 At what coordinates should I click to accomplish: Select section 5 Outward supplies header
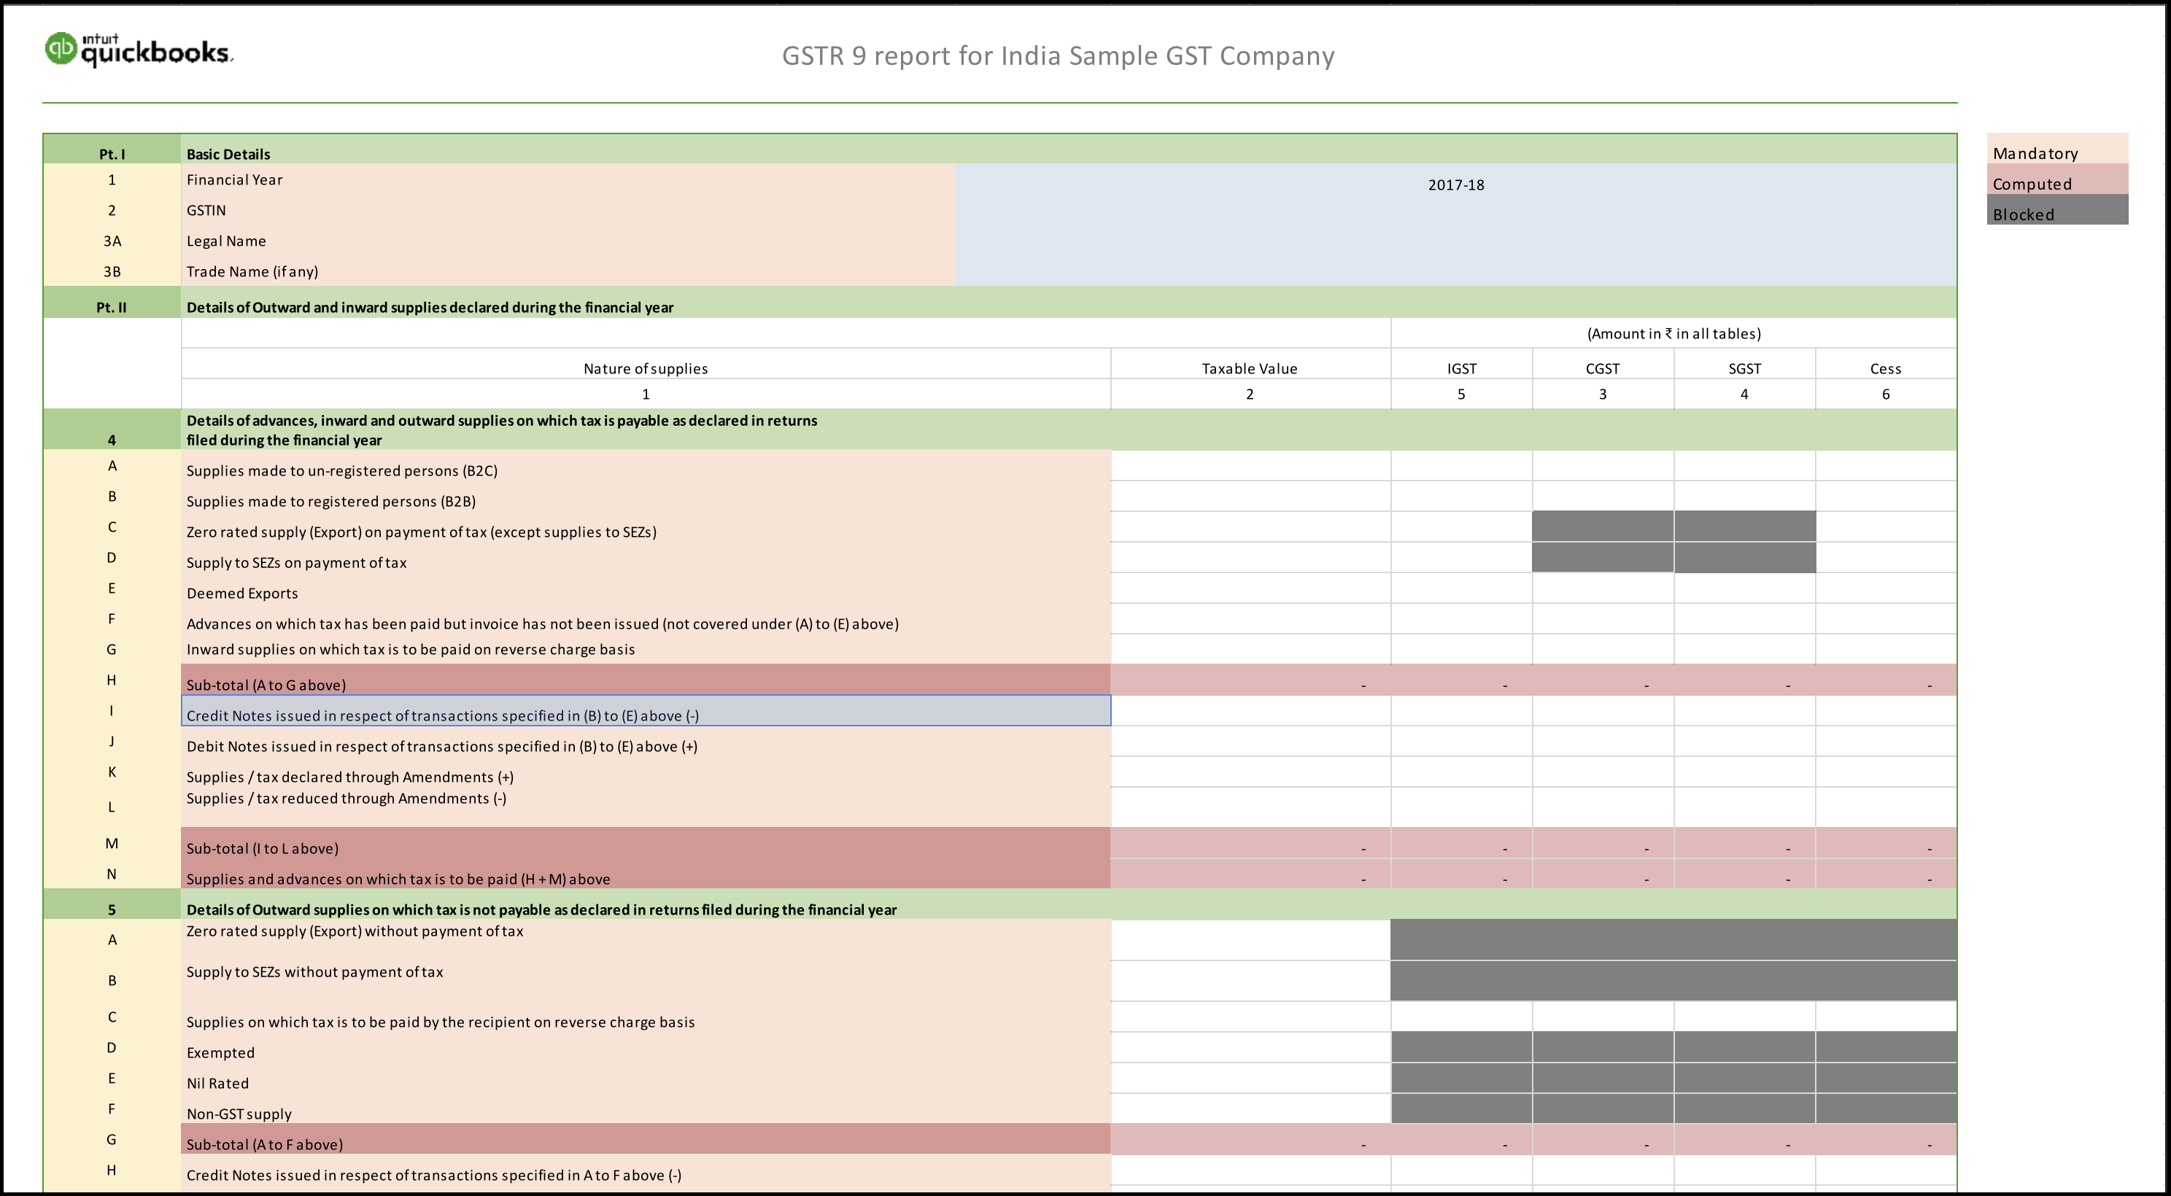point(1069,904)
